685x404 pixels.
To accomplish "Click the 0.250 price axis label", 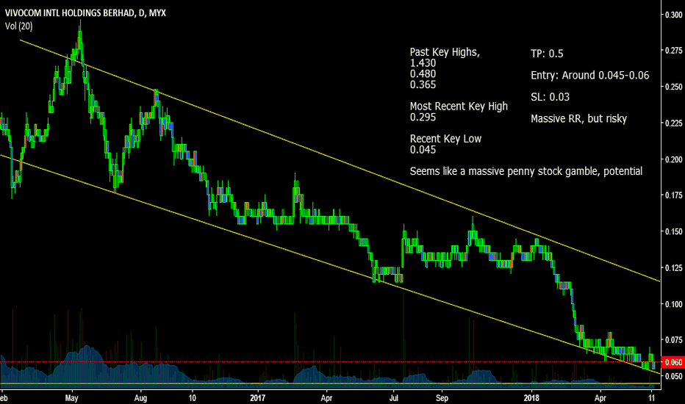I will click(x=674, y=87).
